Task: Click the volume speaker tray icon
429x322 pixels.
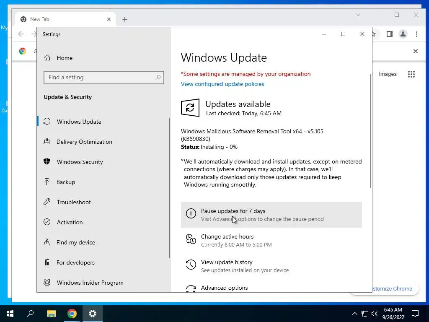Action: (375, 314)
